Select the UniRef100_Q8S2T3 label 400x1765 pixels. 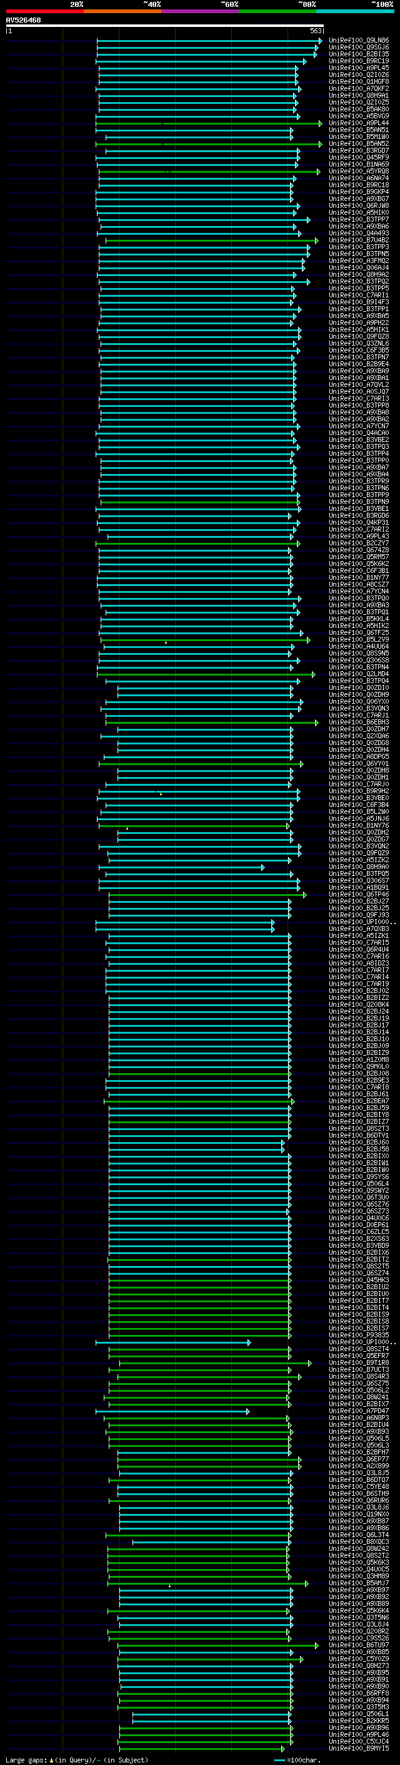(x=359, y=1129)
